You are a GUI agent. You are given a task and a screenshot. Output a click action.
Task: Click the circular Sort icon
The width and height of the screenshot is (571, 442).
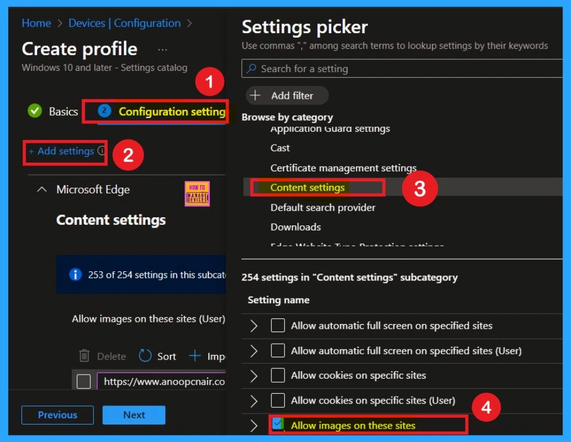tap(145, 356)
